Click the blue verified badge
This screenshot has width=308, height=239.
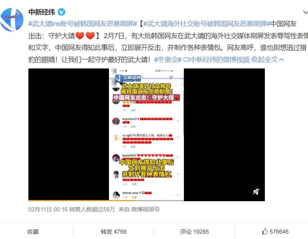[x=62, y=12]
